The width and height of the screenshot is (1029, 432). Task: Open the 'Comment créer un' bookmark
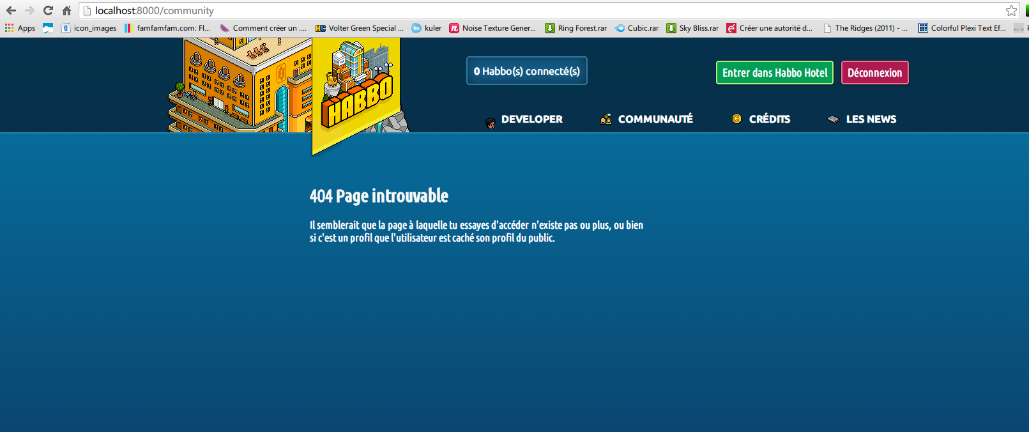point(263,28)
